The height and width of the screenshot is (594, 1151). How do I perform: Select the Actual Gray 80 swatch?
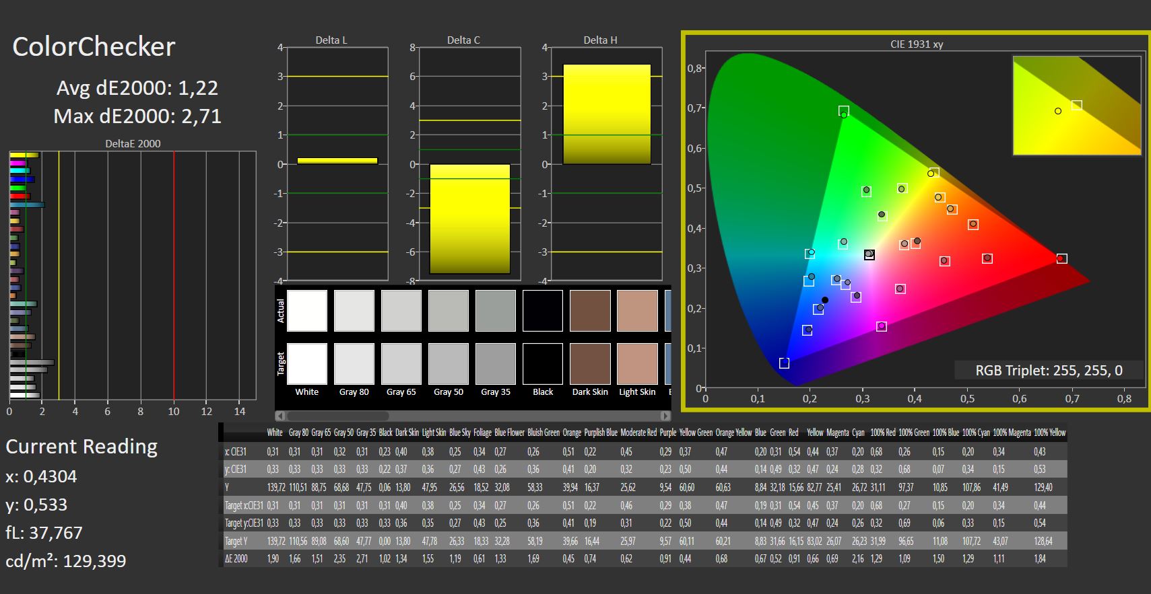click(354, 311)
